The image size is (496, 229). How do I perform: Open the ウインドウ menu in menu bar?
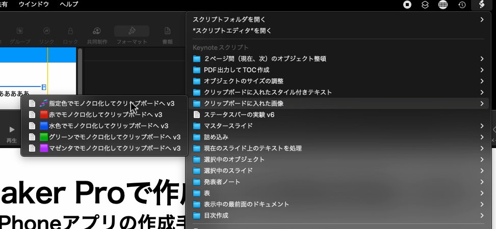click(x=34, y=4)
